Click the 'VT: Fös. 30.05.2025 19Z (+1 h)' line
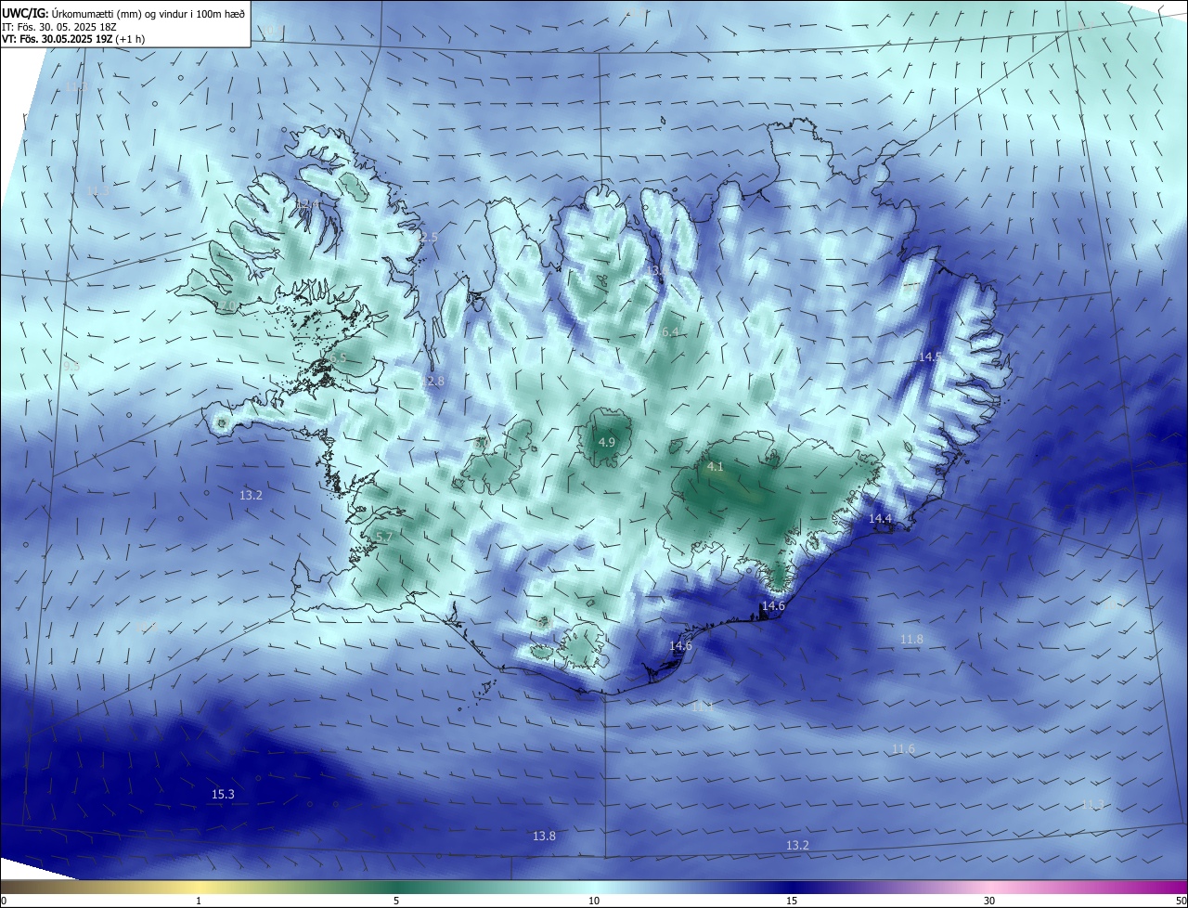 (x=73, y=39)
